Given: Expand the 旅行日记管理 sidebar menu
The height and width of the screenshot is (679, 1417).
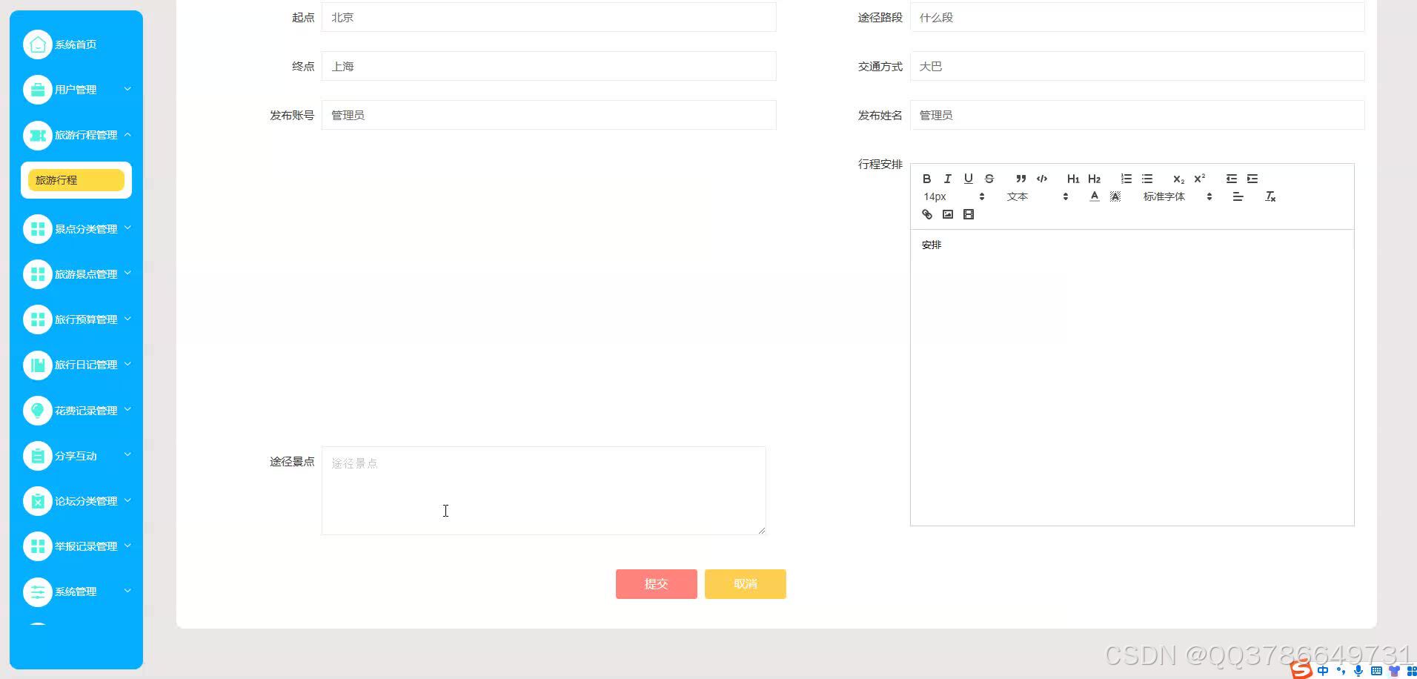Looking at the screenshot, I should pos(76,365).
